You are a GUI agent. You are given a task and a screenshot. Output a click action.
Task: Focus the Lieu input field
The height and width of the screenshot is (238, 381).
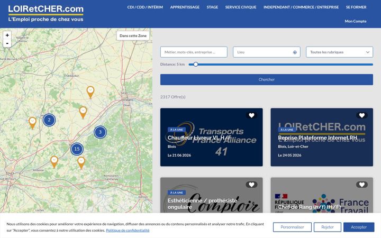tap(267, 52)
